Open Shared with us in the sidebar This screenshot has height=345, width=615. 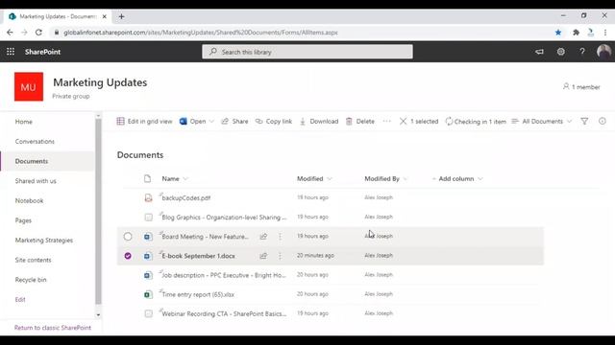[x=36, y=181]
